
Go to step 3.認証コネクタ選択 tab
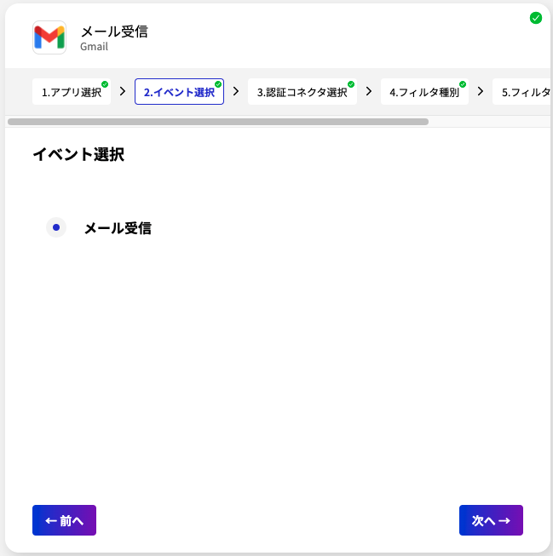pyautogui.click(x=302, y=92)
